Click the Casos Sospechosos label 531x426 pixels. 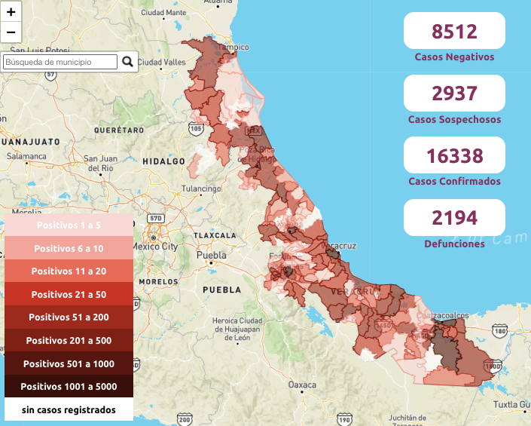click(454, 119)
